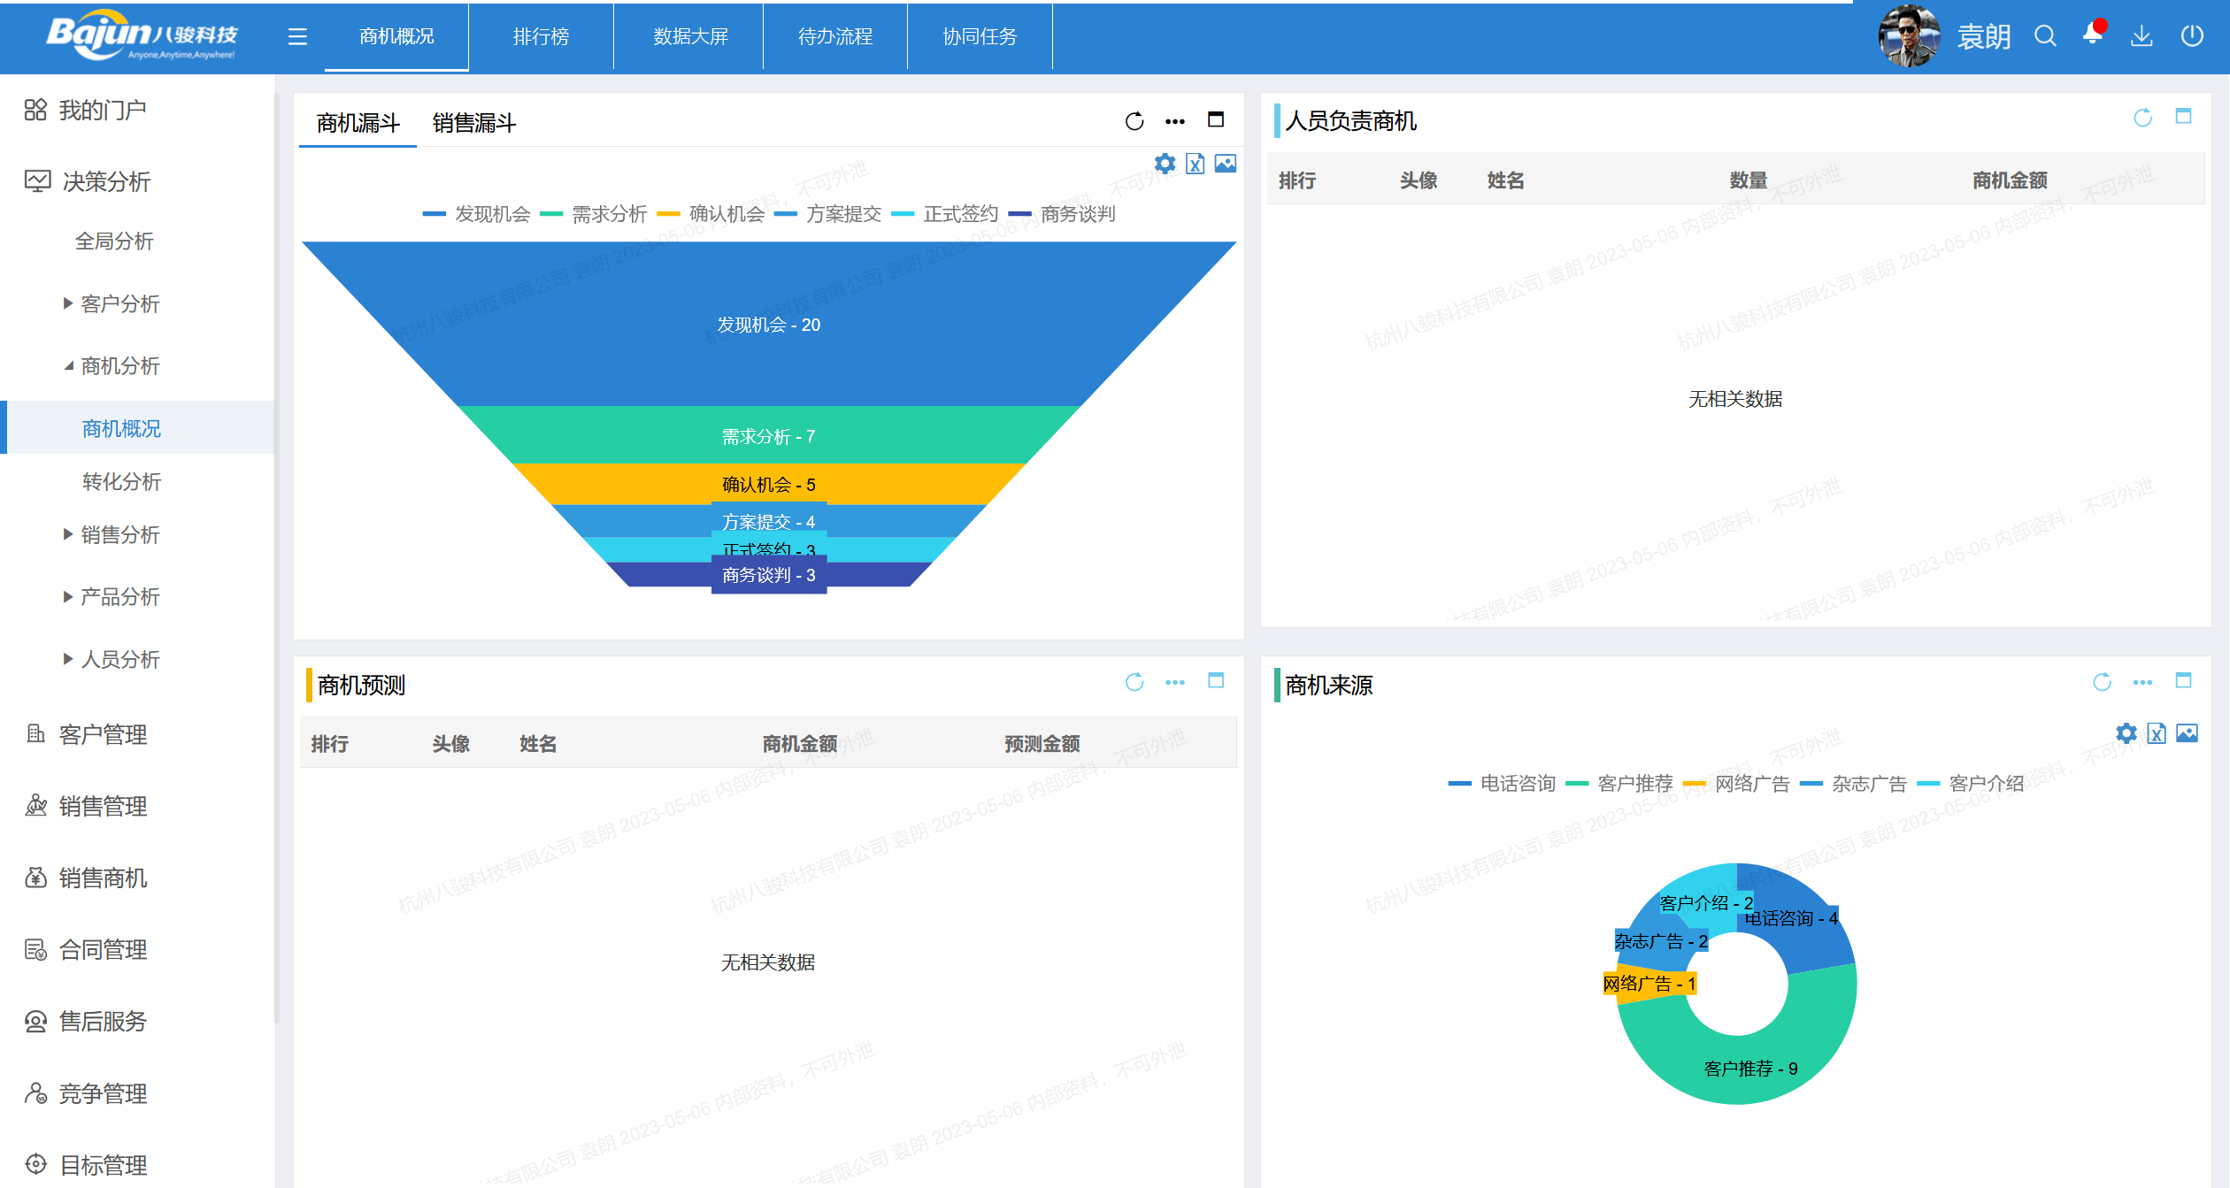The width and height of the screenshot is (2230, 1188).
Task: Open the search icon in top bar
Action: pos(2045,36)
